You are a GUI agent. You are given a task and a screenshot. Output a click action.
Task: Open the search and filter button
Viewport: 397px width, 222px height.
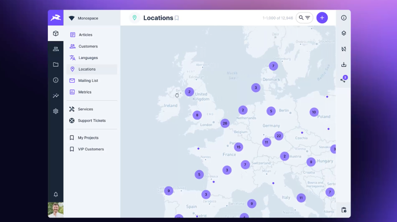tap(304, 18)
